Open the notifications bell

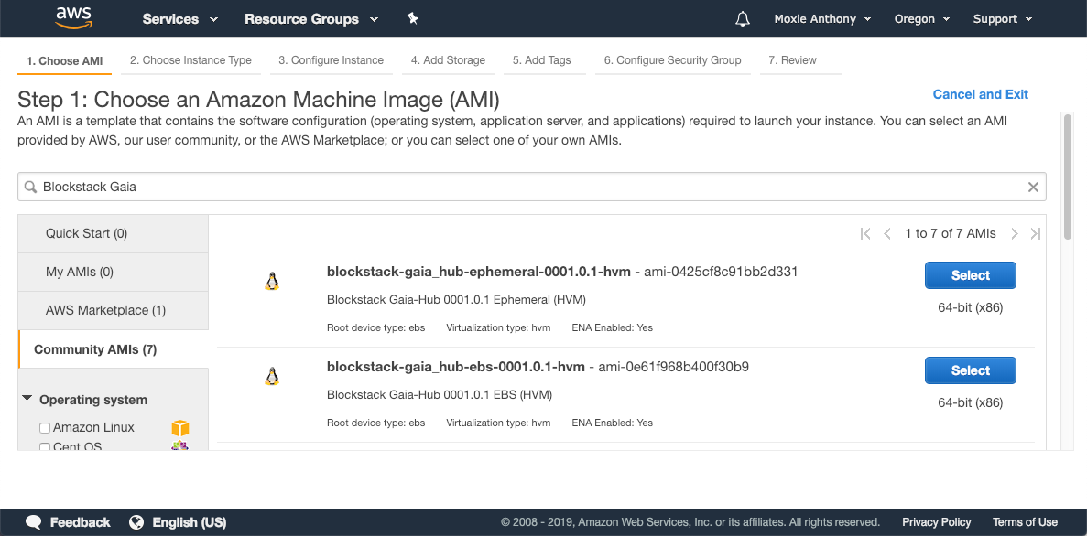(743, 18)
